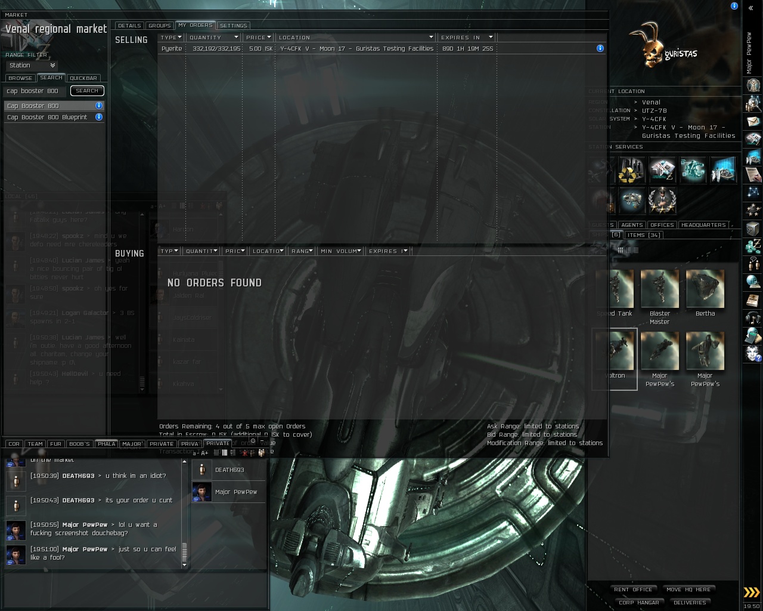Open the Wallet coins icon
Image resolution: width=763 pixels, height=611 pixels.
753,246
